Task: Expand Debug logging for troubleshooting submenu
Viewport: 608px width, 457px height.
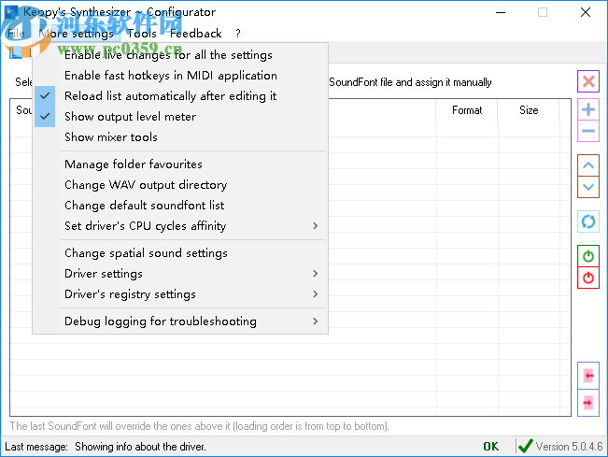Action: coord(180,321)
